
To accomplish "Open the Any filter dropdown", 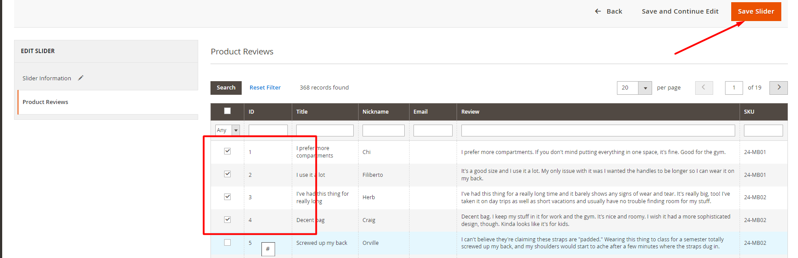I will tap(227, 130).
